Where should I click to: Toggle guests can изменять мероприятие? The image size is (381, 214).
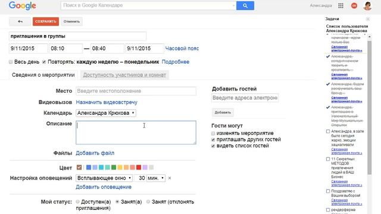[213, 133]
